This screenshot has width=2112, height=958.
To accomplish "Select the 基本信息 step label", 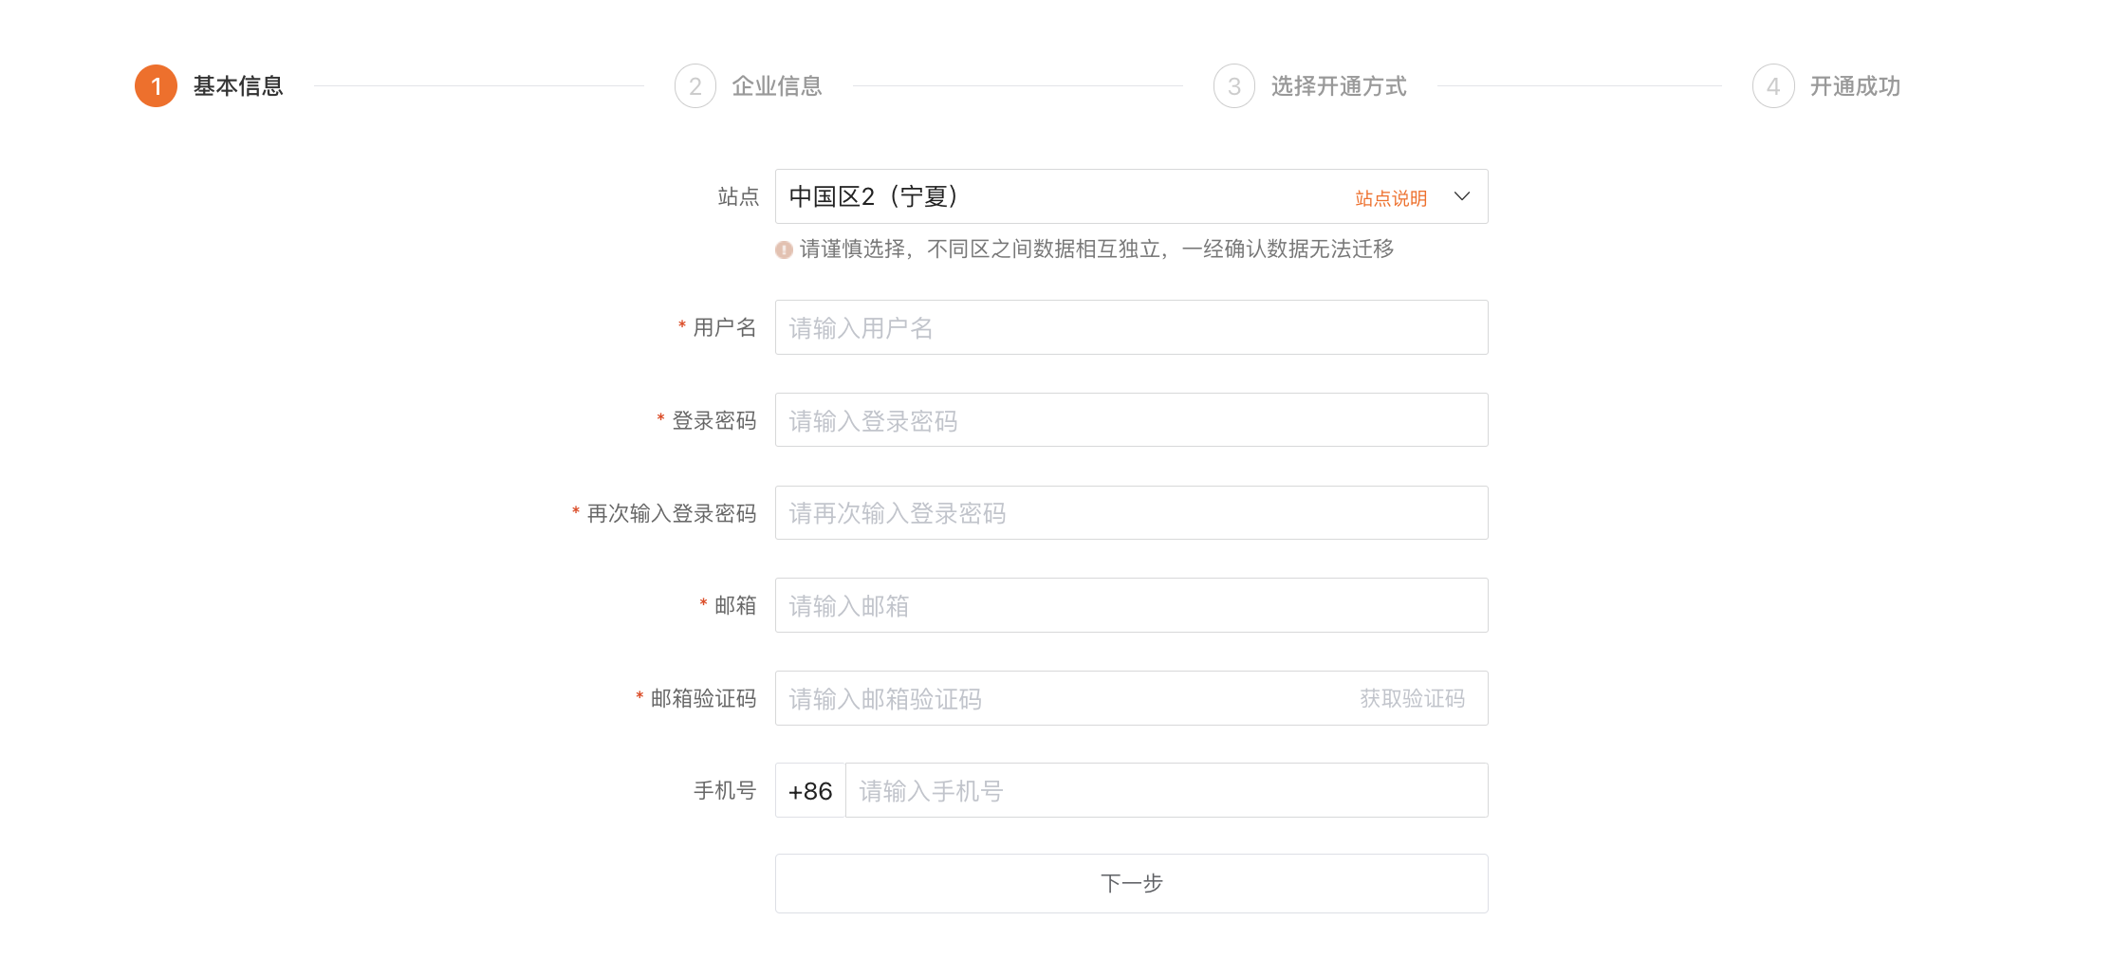I will 238,86.
